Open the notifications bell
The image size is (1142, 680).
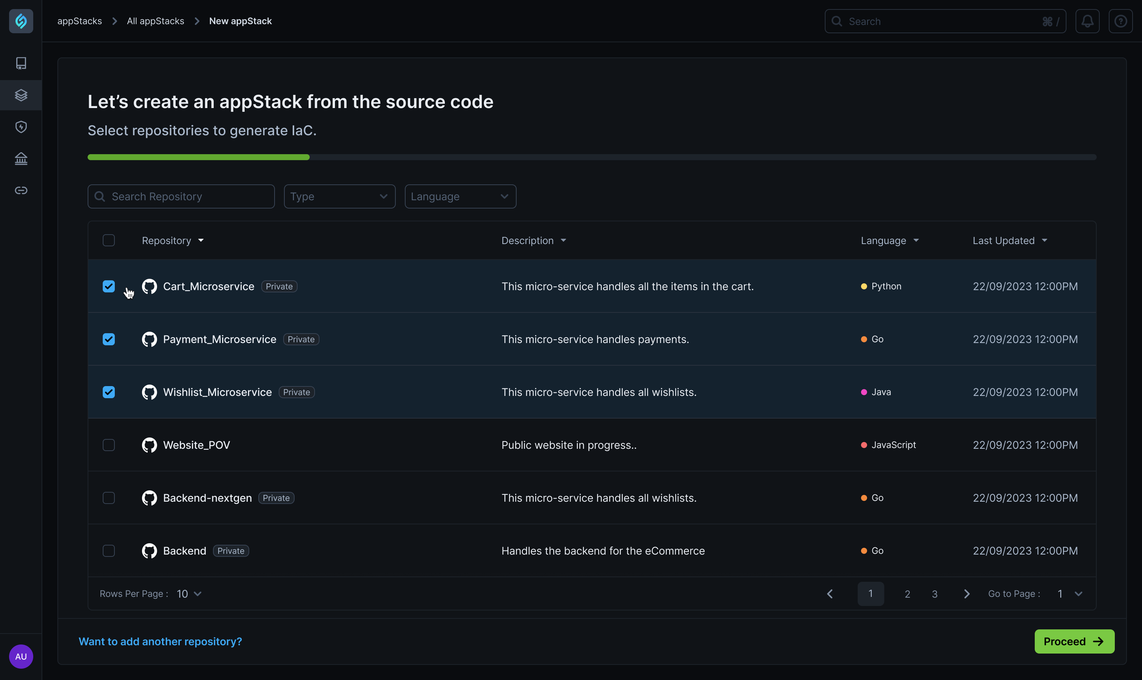pyautogui.click(x=1088, y=21)
